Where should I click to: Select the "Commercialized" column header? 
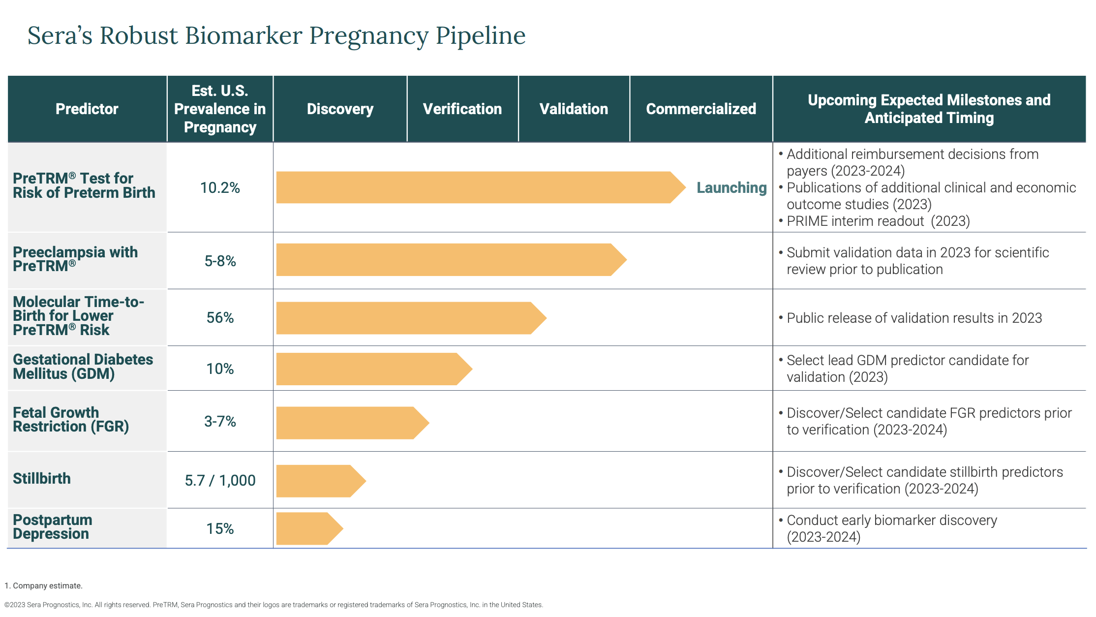pos(701,109)
